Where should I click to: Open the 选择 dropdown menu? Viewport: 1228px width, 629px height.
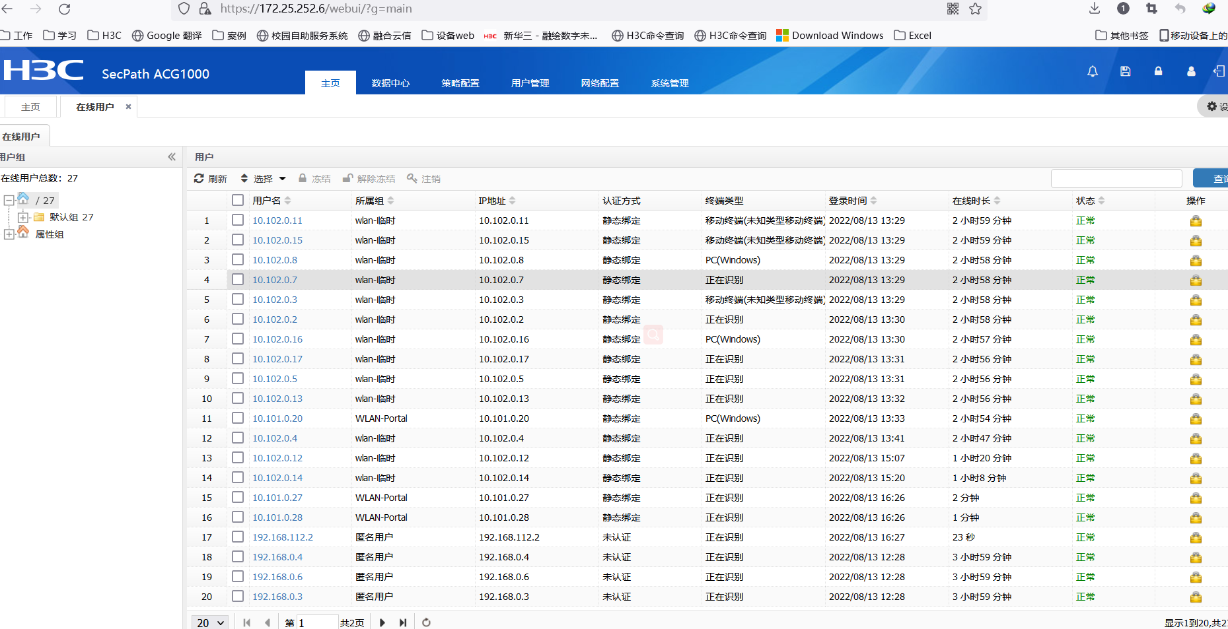click(x=264, y=179)
